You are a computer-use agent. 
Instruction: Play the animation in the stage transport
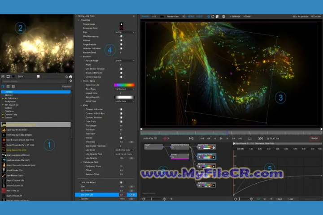point(221,138)
